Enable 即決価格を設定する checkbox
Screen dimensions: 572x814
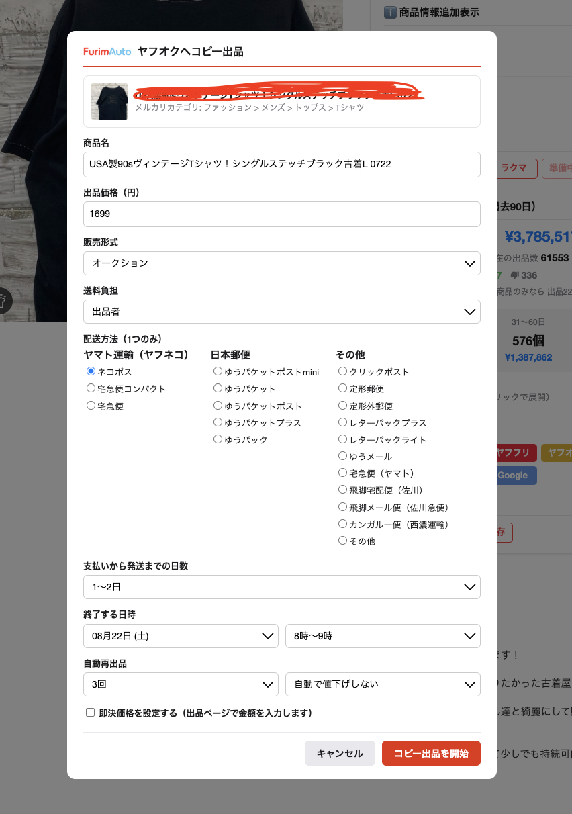click(90, 713)
